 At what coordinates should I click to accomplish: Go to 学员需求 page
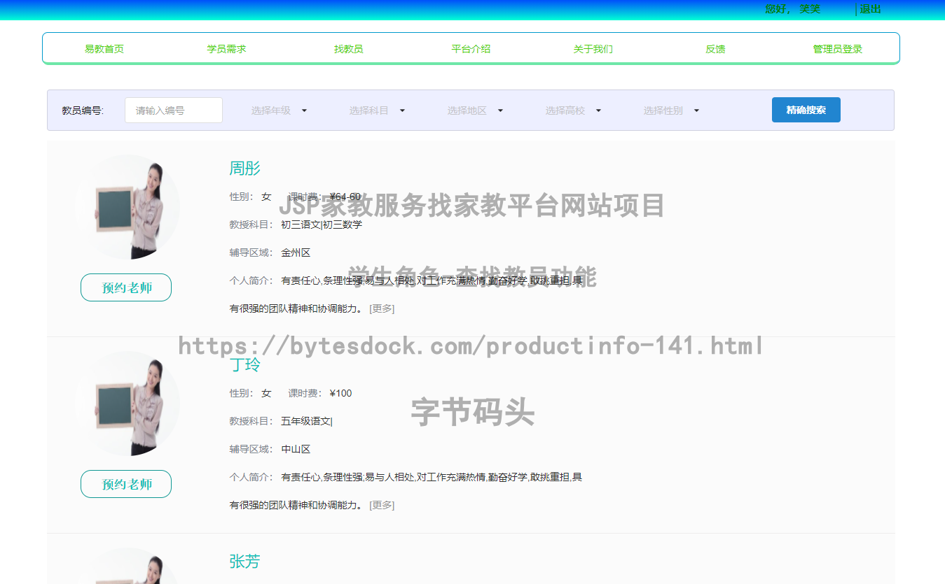(x=226, y=49)
